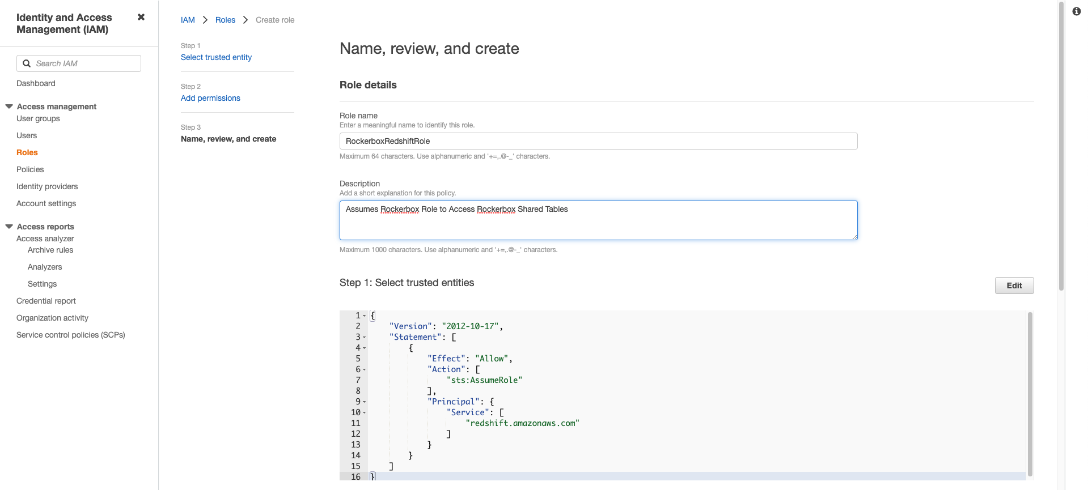1088x490 pixels.
Task: Close the IAM navigation panel
Action: (x=141, y=17)
